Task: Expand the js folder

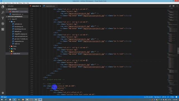Action: point(10,51)
